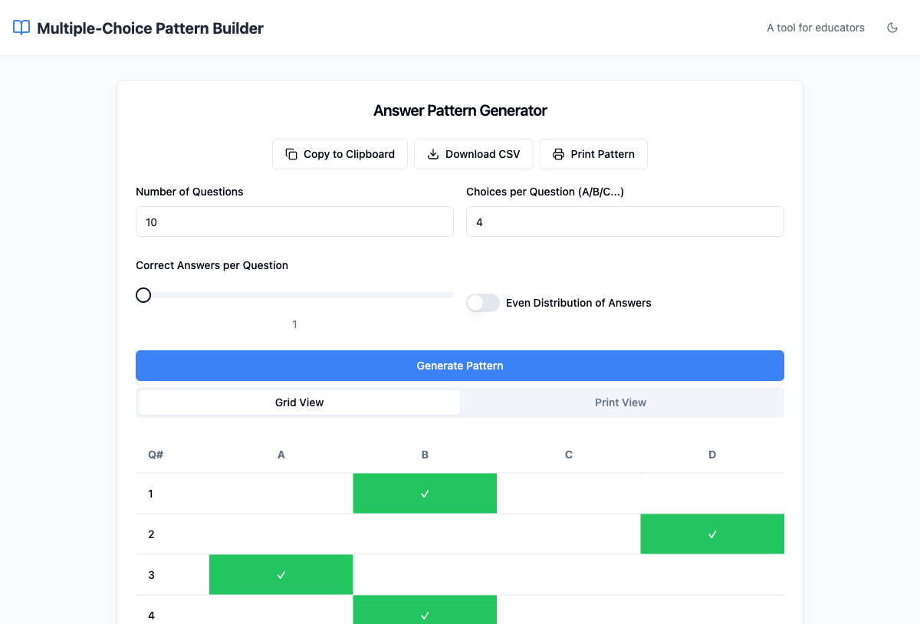Click empty cell for question 2 column C
Viewport: 920px width, 624px height.
(x=568, y=534)
